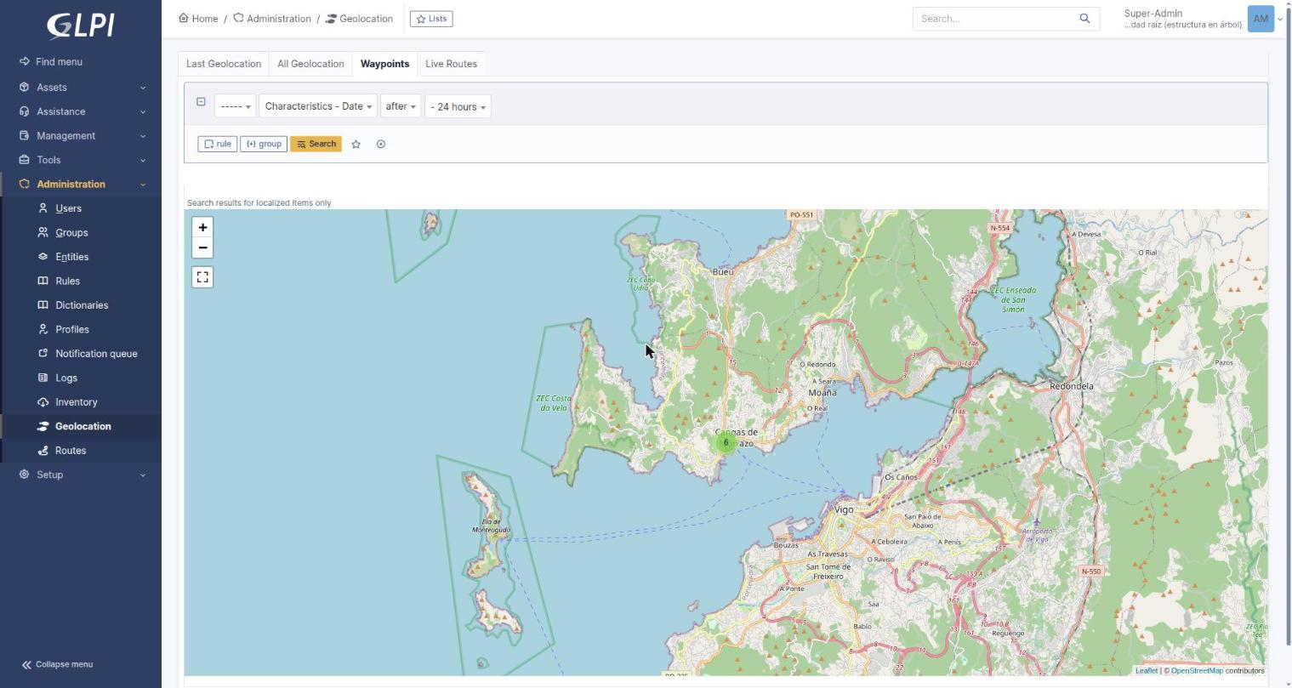Open the Lists button

click(x=431, y=19)
